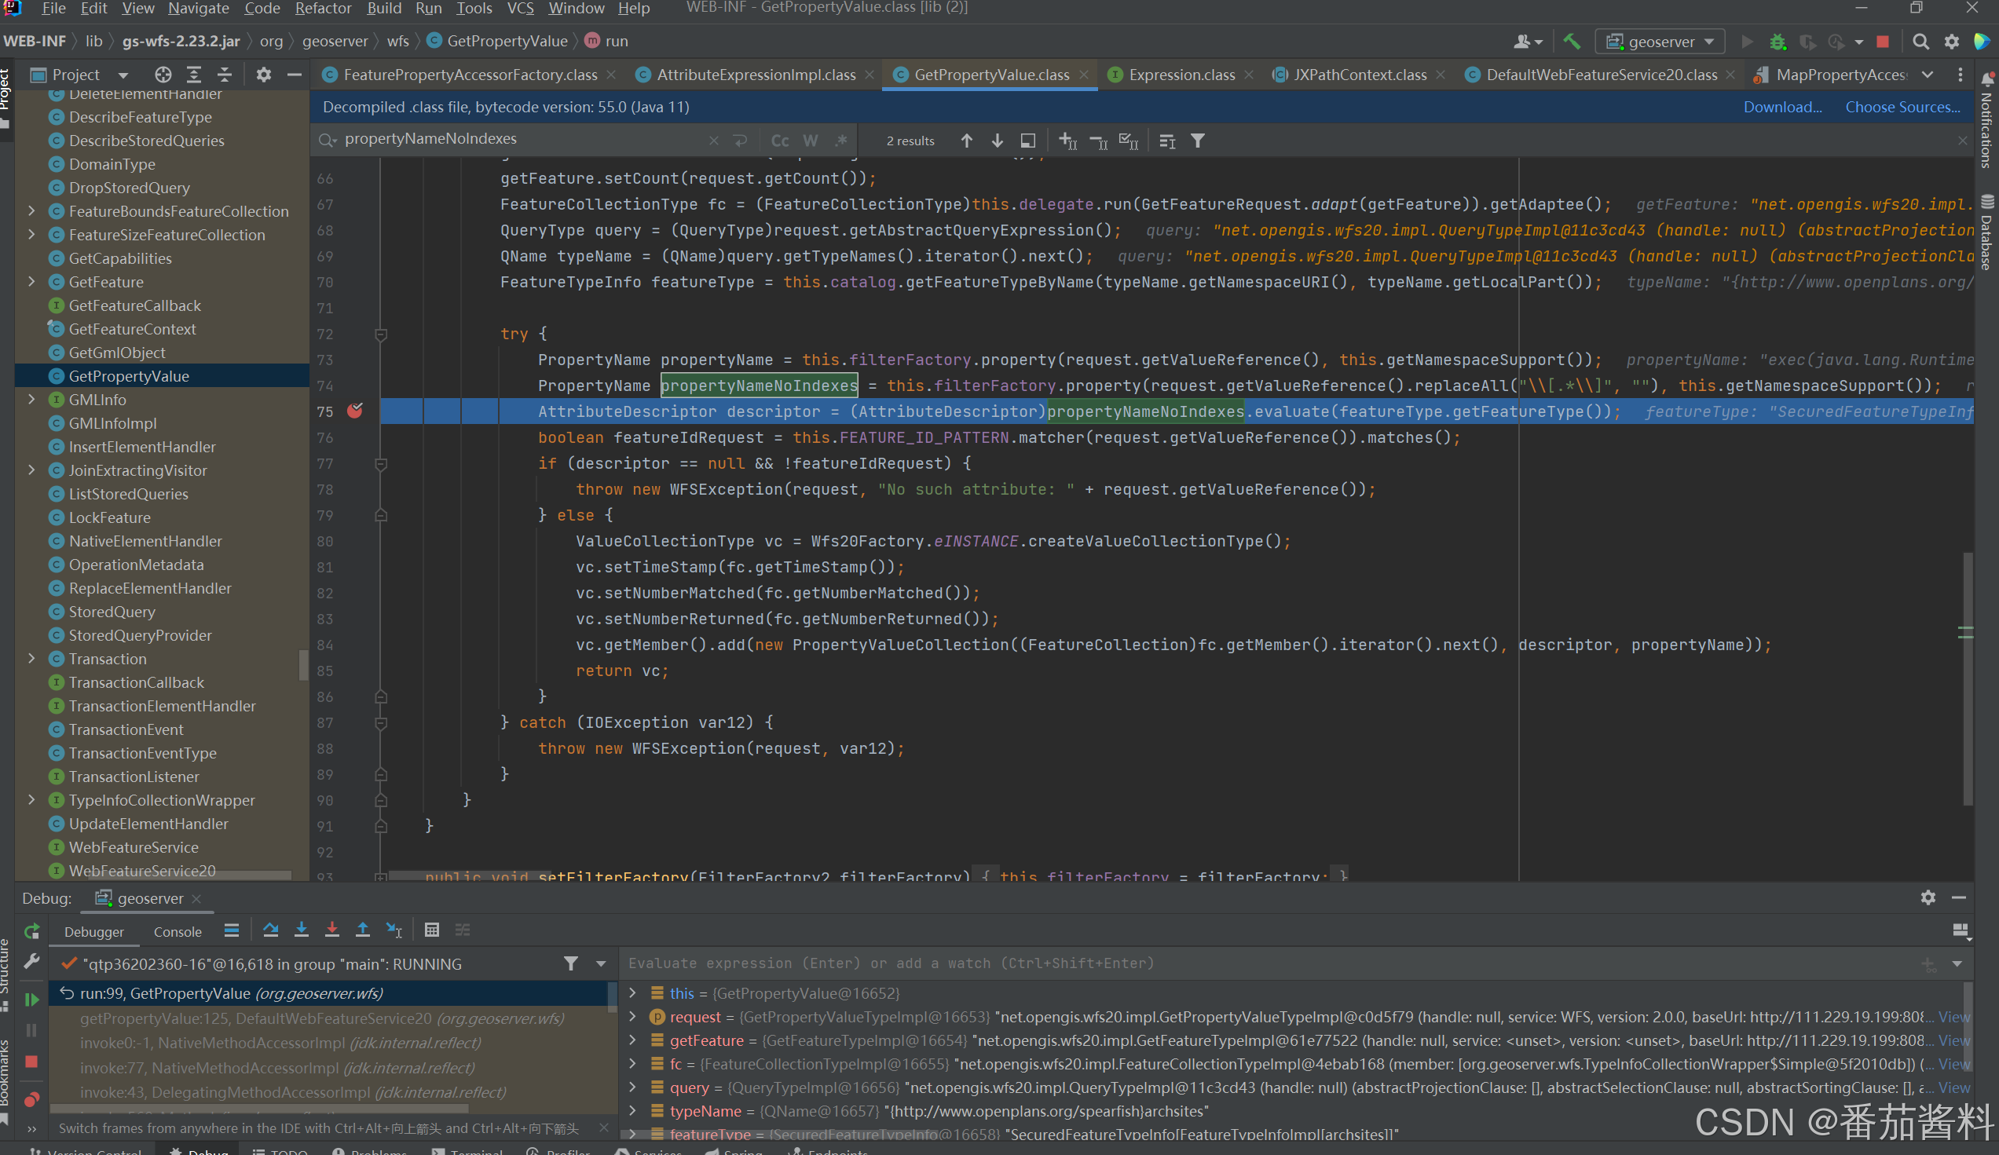Click Evaluate expression input field
The image size is (1999, 1155).
click(x=1269, y=963)
